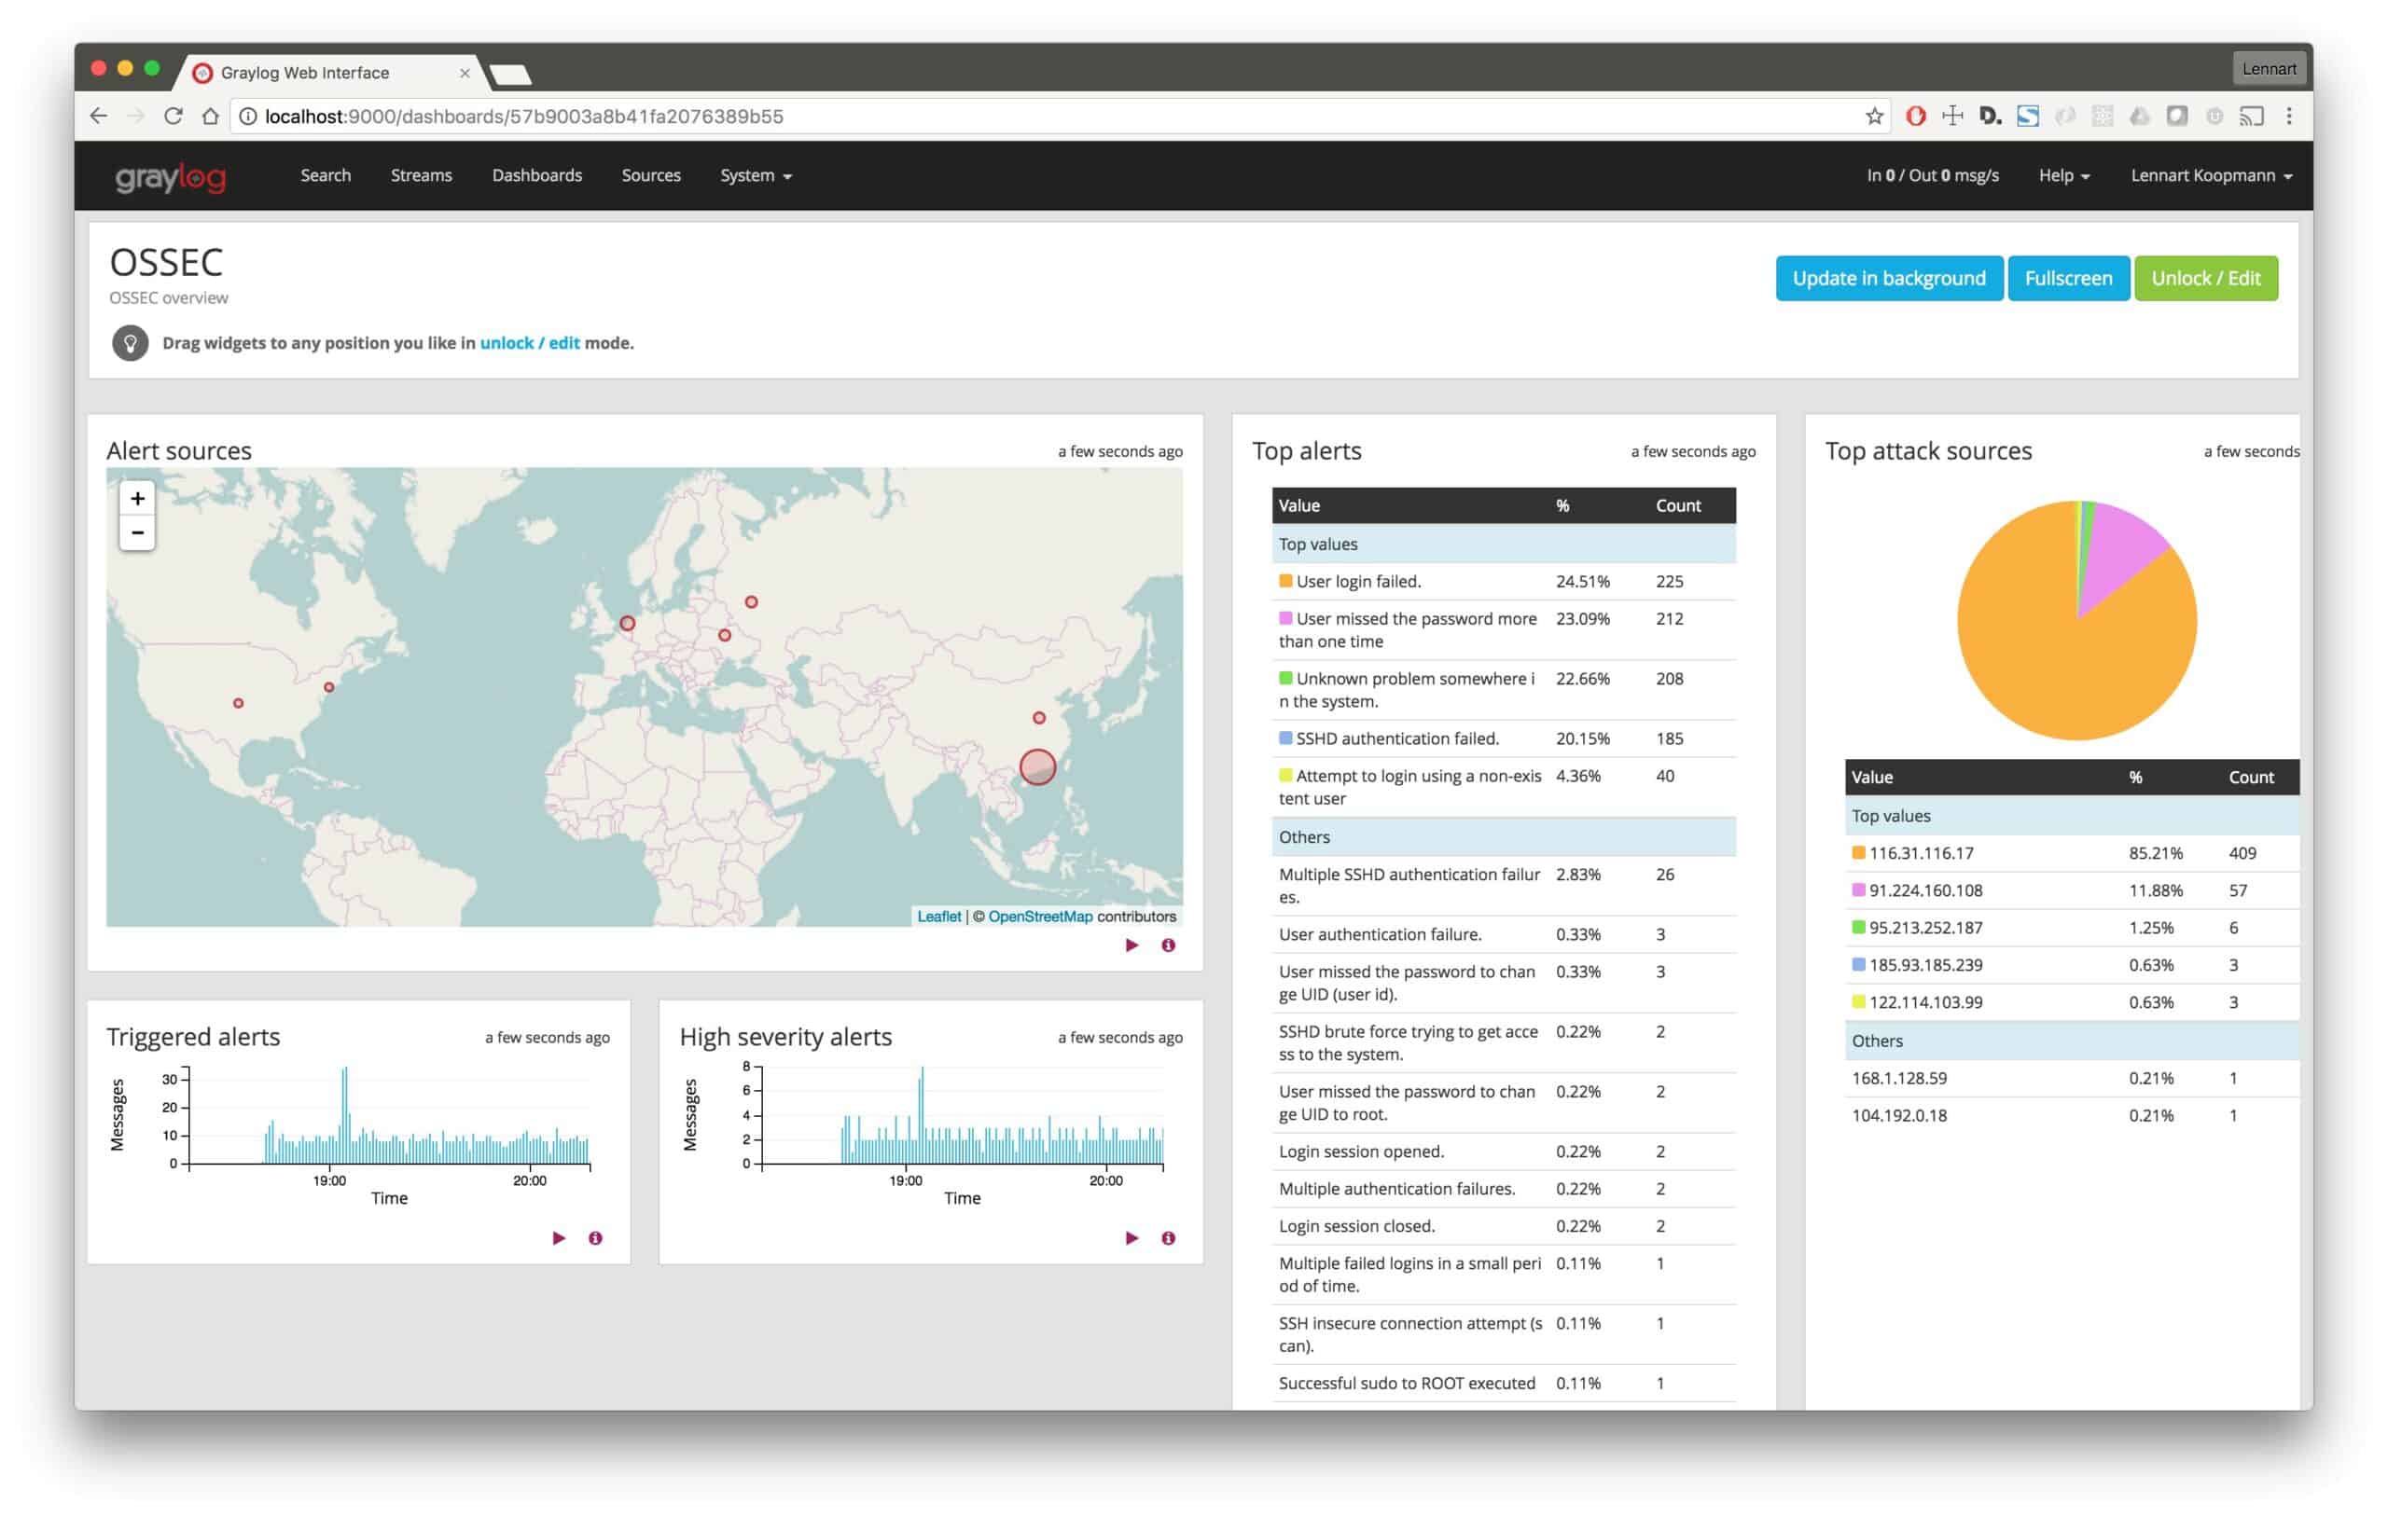The image size is (2388, 1517).
Task: Click the Opera extension icon
Action: [1916, 116]
